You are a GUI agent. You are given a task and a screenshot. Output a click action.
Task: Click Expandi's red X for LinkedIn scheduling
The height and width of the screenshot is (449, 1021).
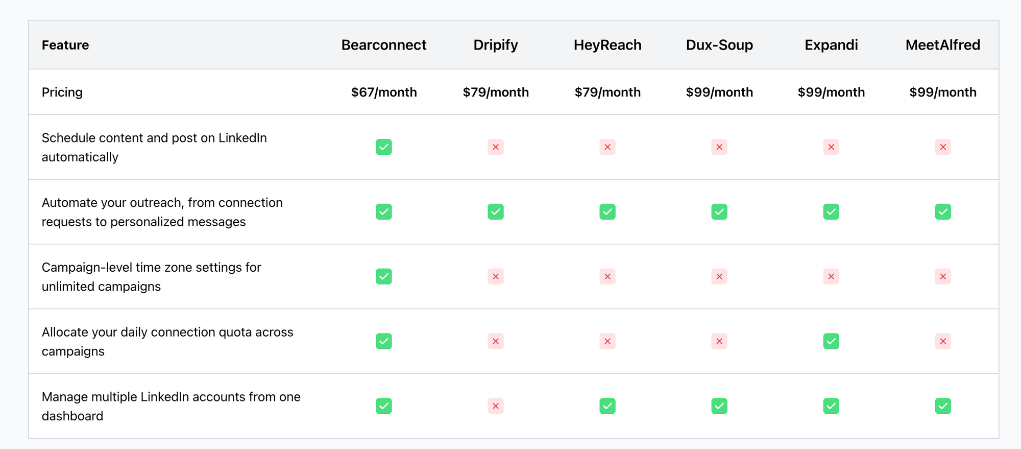click(831, 147)
